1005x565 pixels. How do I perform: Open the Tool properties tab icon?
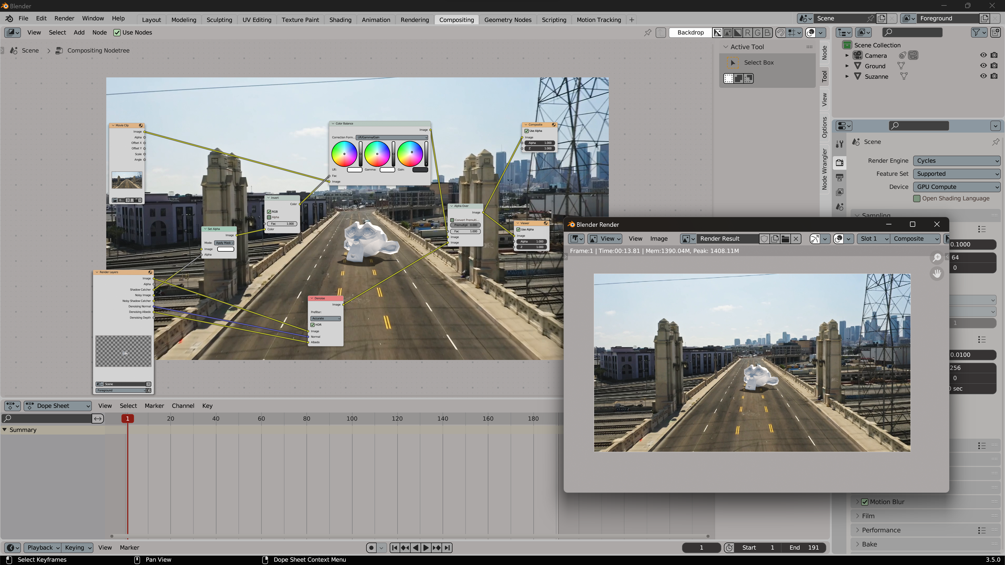(839, 144)
